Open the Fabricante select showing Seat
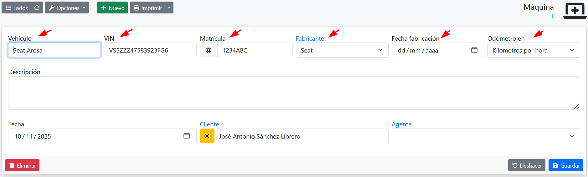This screenshot has height=177, width=588. pos(342,50)
